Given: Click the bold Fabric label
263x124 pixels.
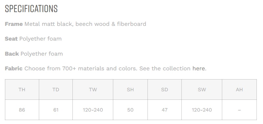Looking at the screenshot, I should tap(13, 68).
